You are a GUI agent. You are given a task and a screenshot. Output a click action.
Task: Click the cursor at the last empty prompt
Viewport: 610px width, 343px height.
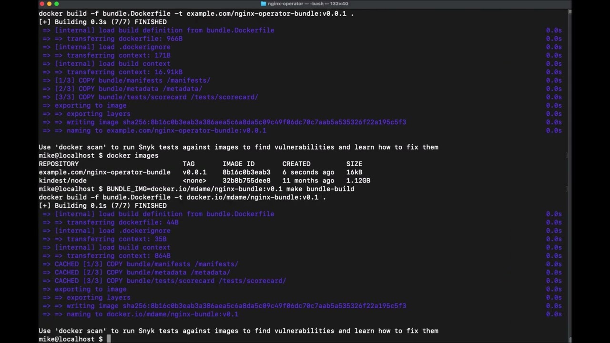point(109,339)
